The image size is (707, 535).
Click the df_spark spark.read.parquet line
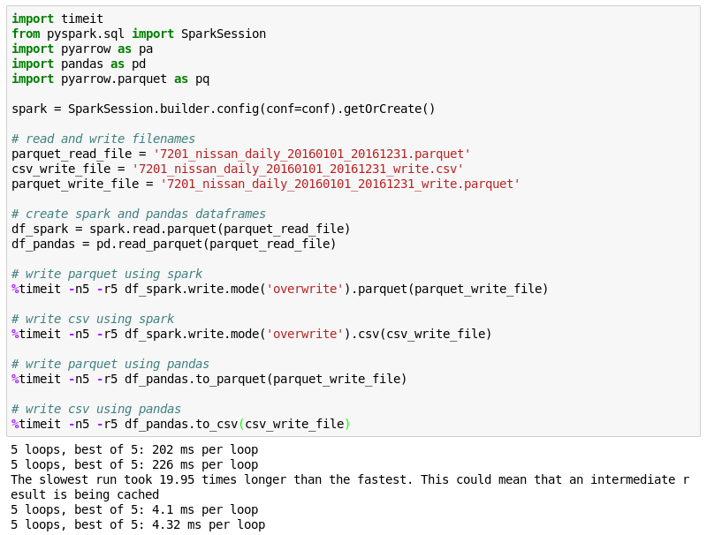click(x=181, y=229)
